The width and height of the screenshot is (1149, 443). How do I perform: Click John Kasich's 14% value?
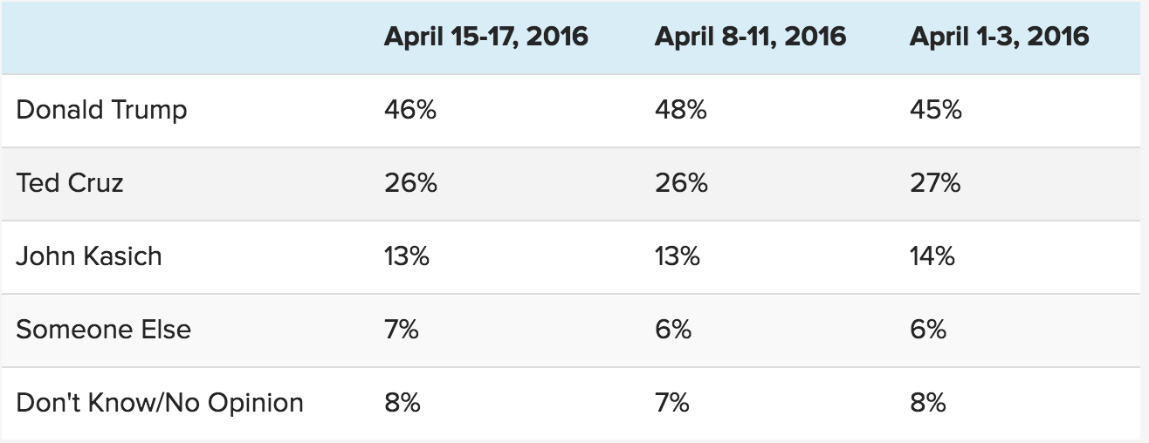click(932, 256)
